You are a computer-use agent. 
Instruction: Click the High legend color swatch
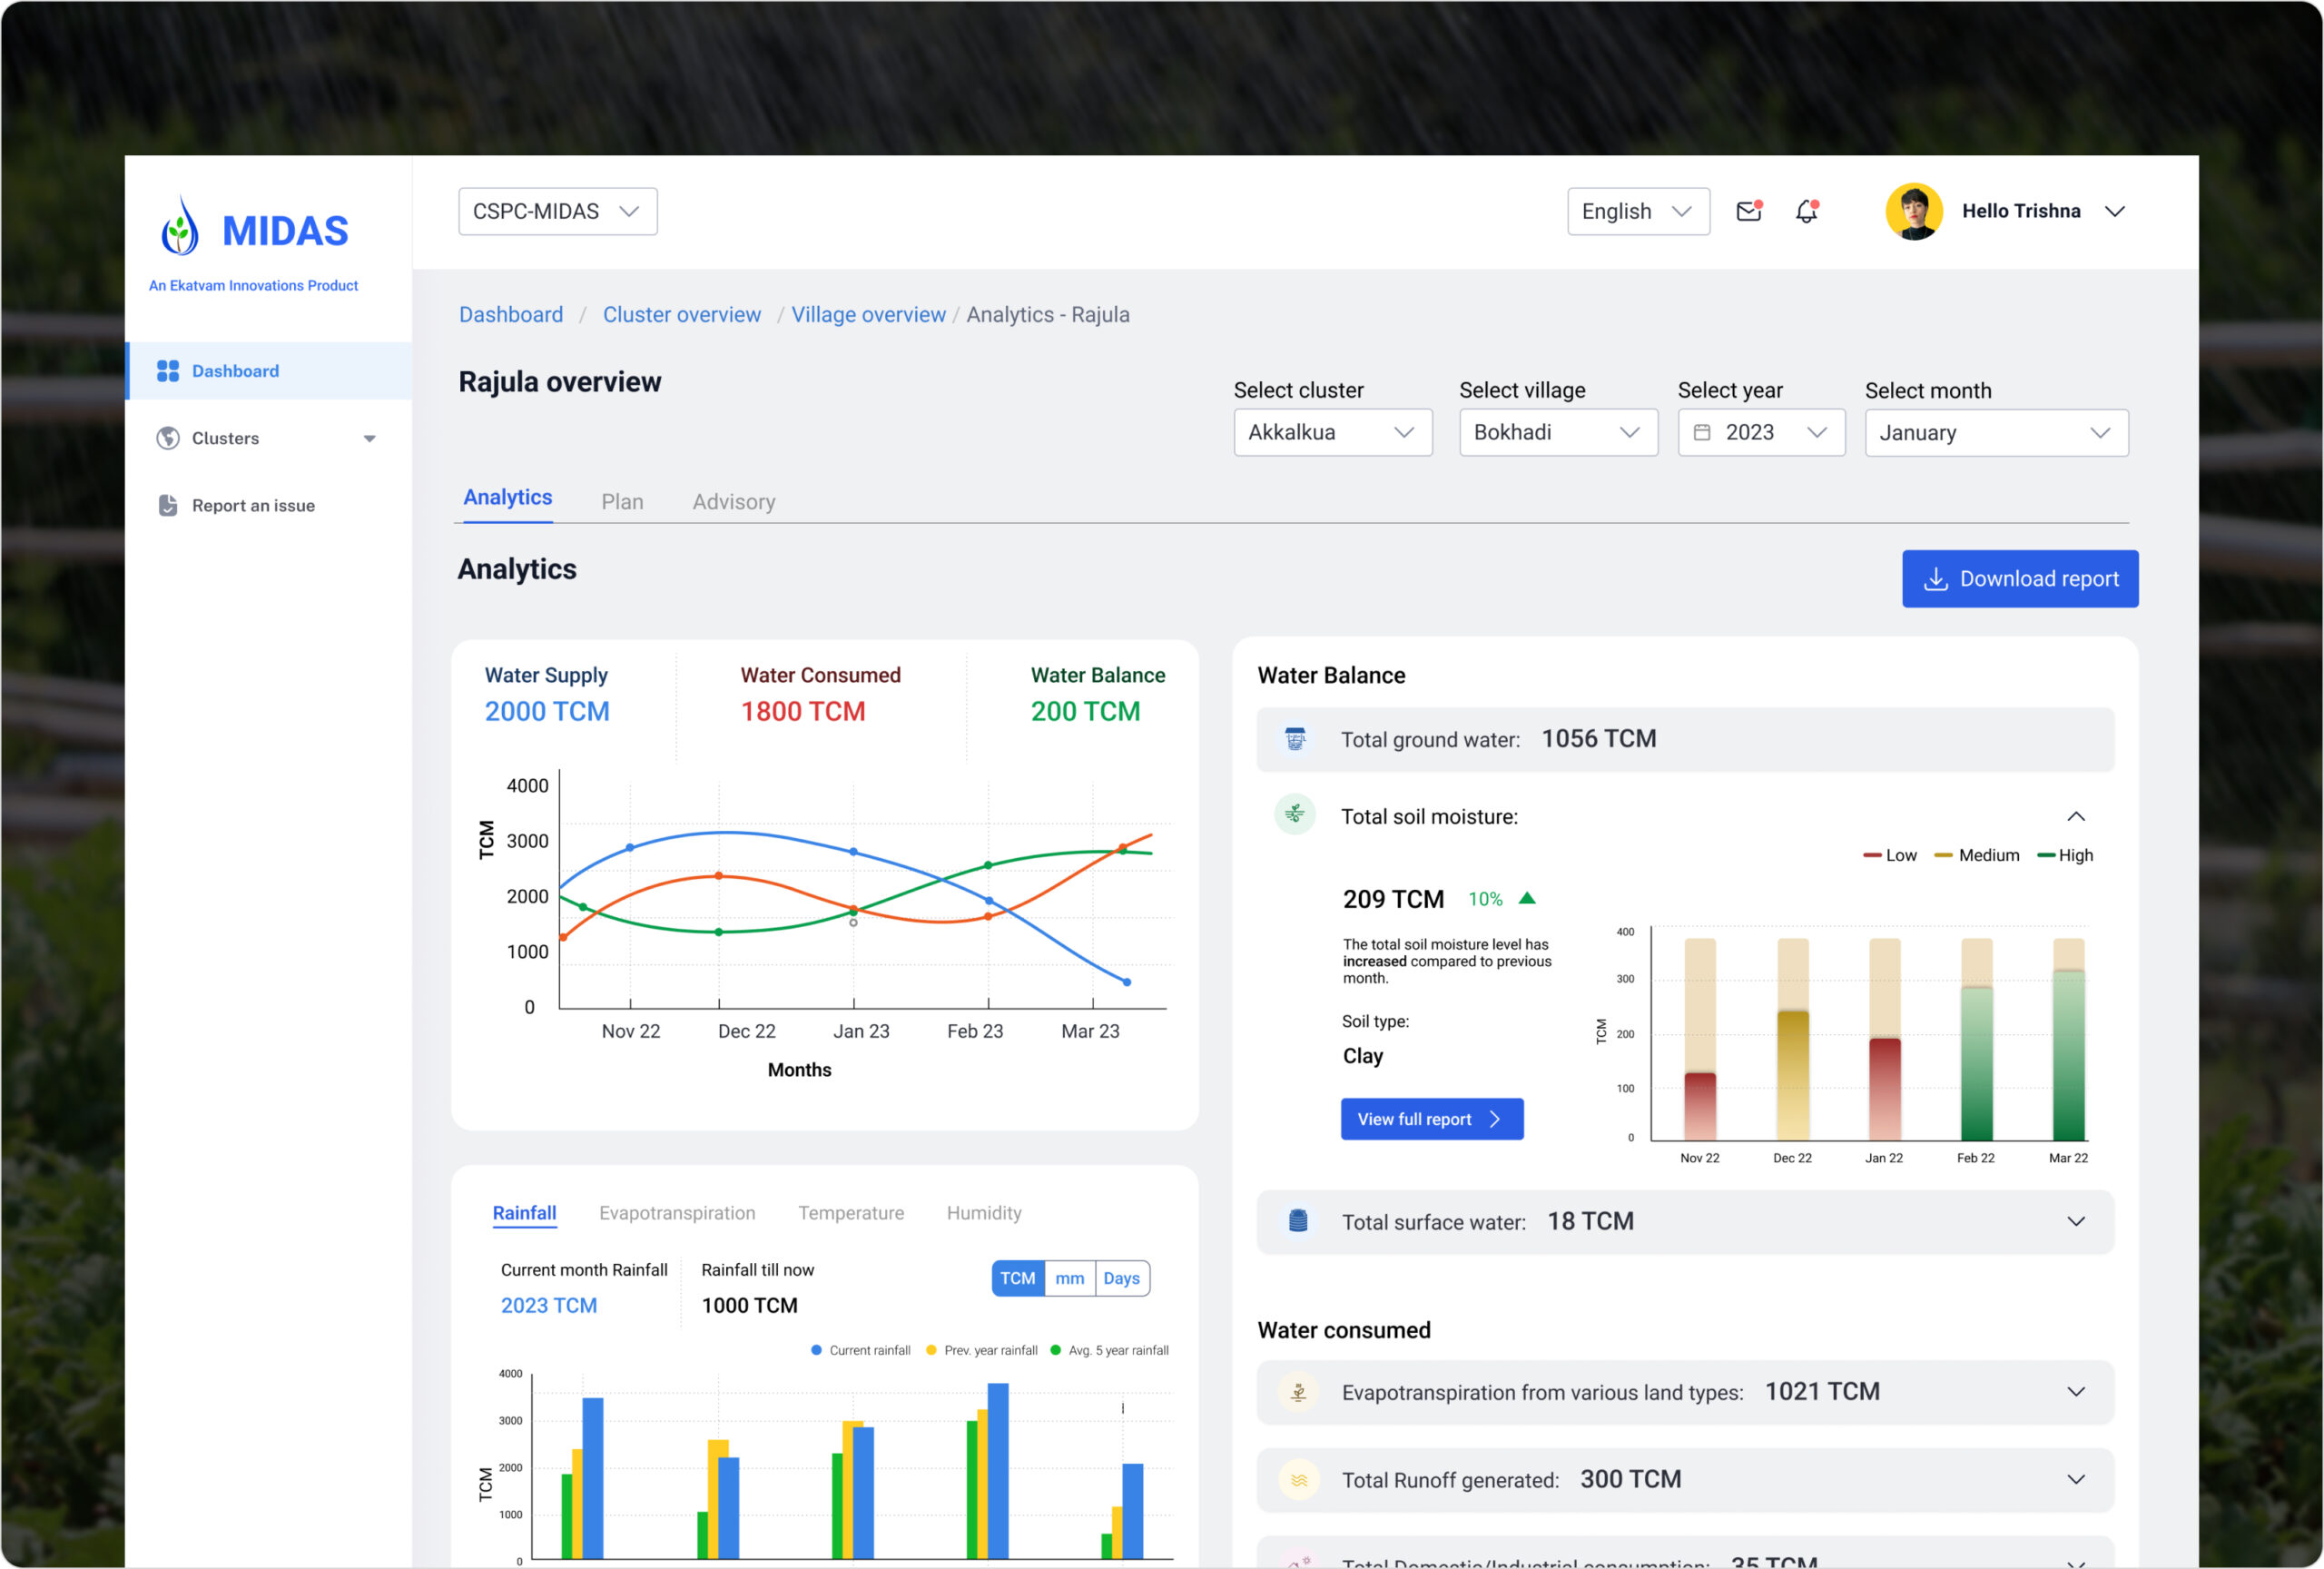[x=2045, y=856]
